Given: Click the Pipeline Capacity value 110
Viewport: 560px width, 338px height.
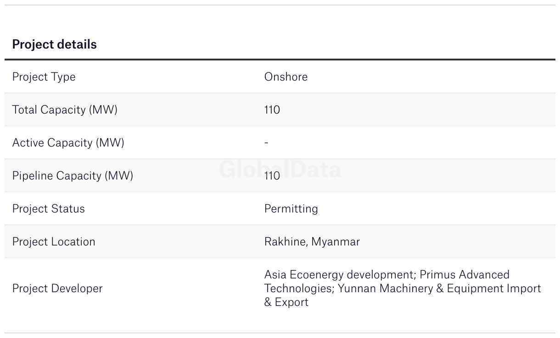Looking at the screenshot, I should (272, 176).
